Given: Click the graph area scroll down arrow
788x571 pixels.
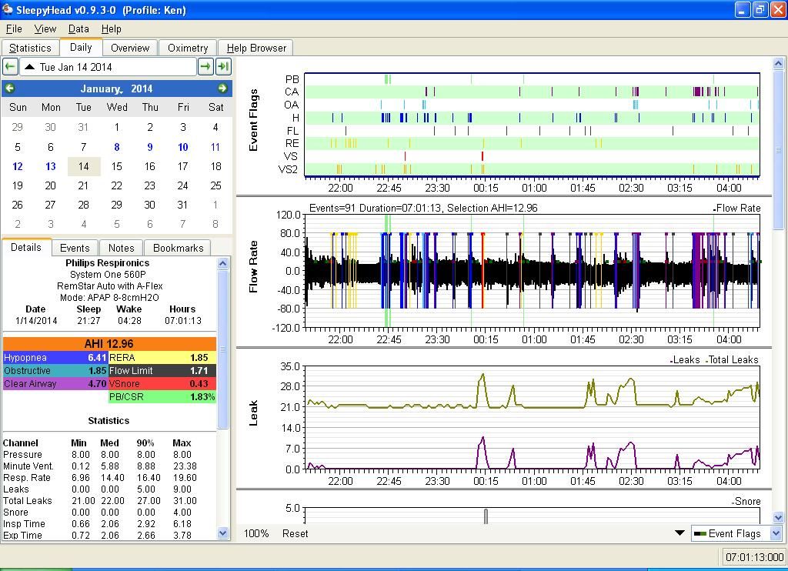Looking at the screenshot, I should pos(778,517).
